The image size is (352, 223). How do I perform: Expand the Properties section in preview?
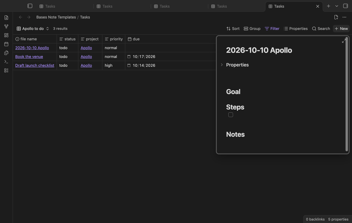tap(222, 65)
